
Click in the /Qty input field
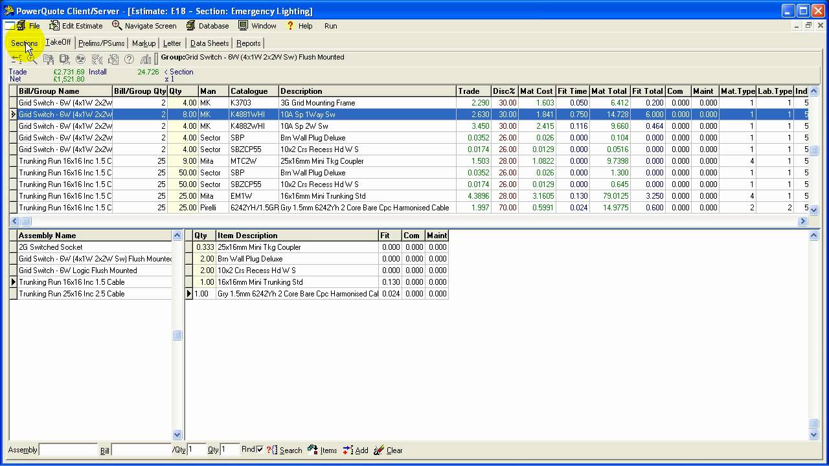197,450
